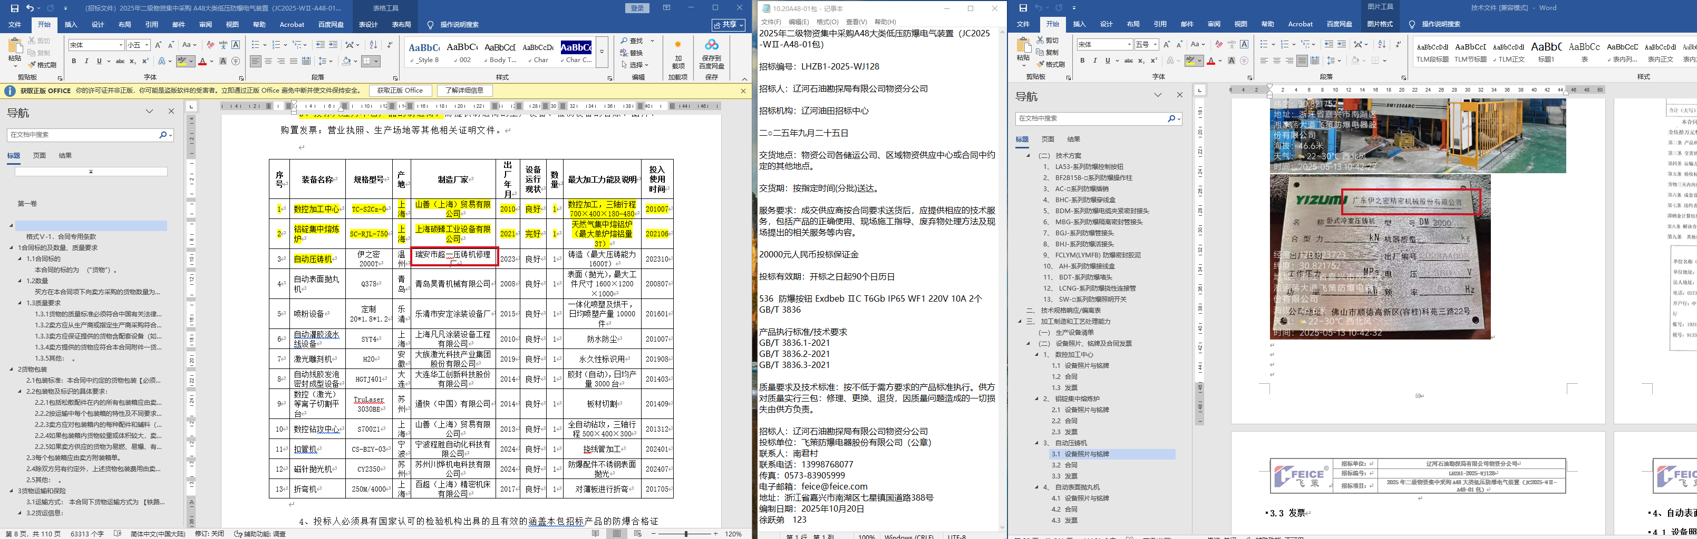
Task: Toggle Bold in 技术文件 Word window
Action: click(1082, 61)
